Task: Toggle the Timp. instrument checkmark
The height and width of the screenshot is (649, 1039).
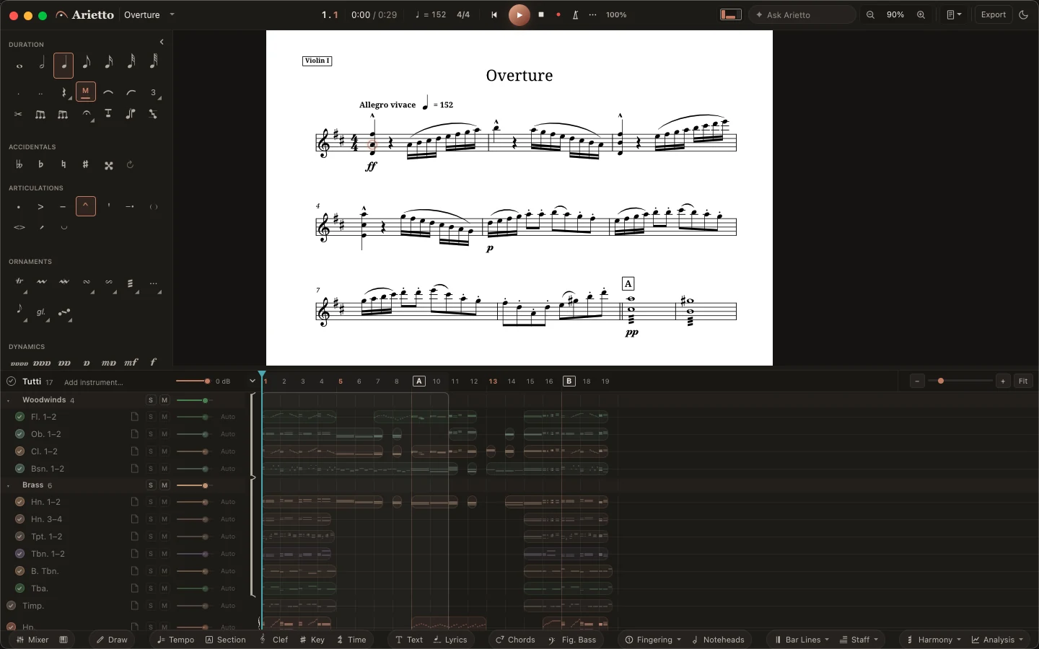Action: pyautogui.click(x=12, y=606)
